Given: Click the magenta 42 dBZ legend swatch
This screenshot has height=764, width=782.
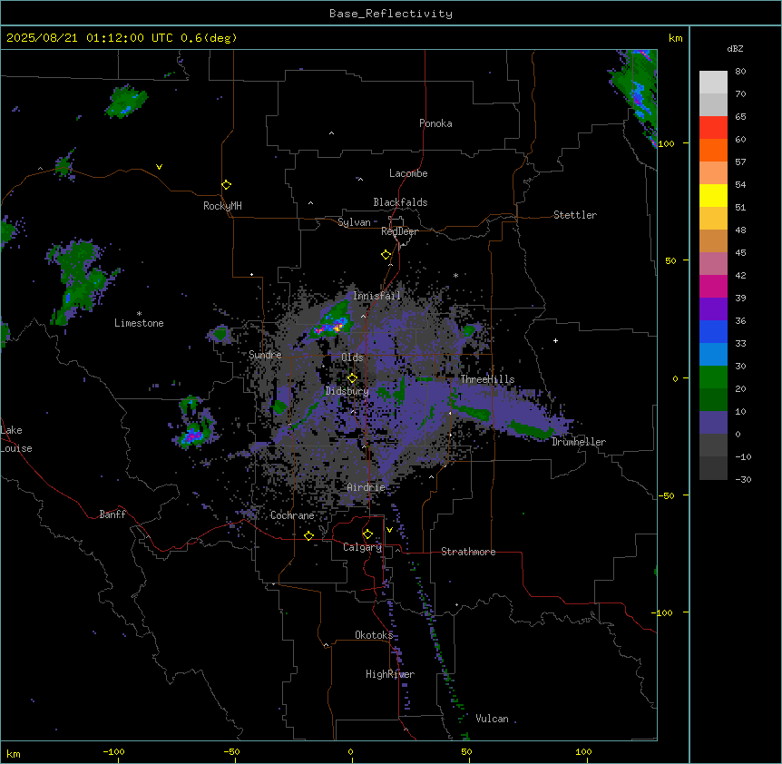Looking at the screenshot, I should (x=713, y=287).
